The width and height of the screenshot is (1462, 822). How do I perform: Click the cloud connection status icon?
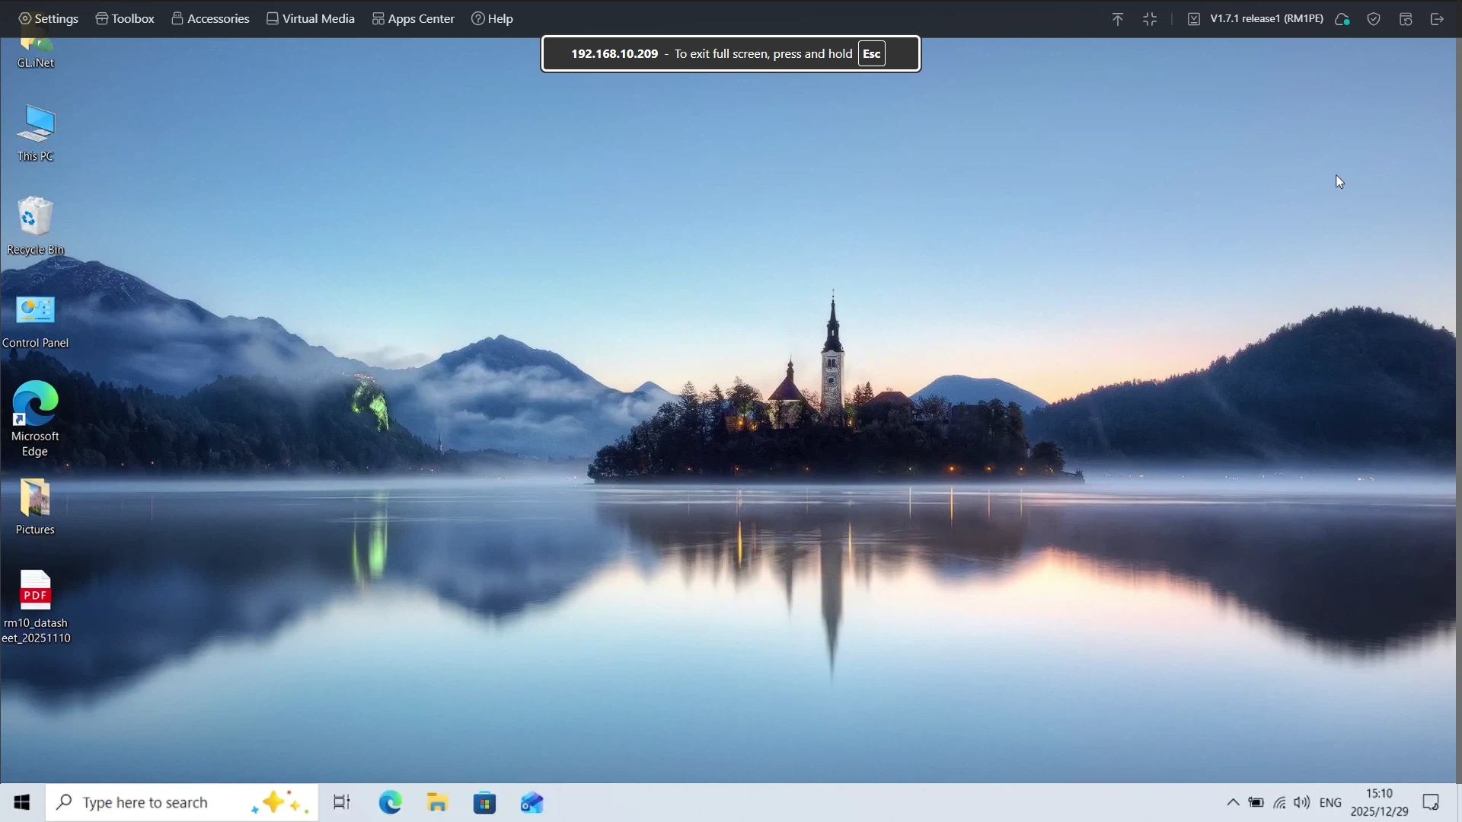click(1342, 19)
